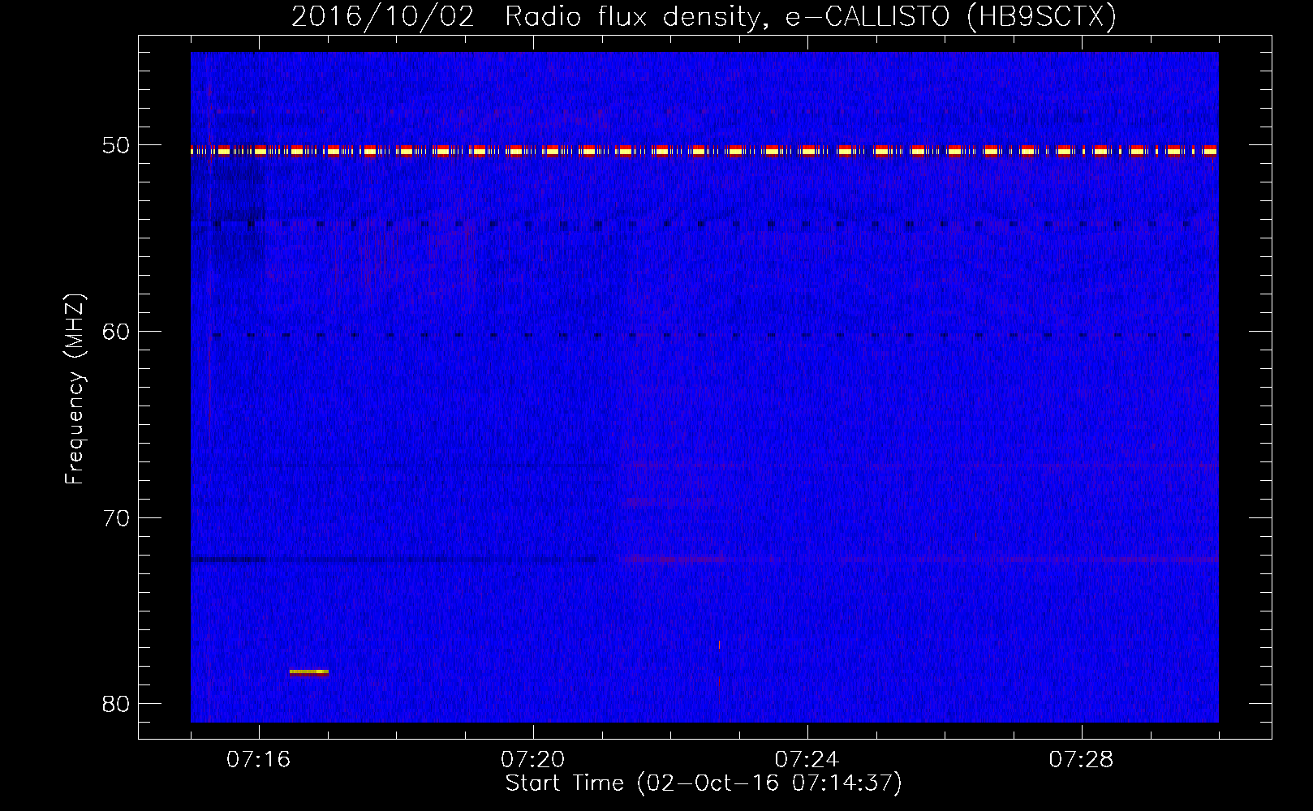Click the 07:24 time tick label
The height and width of the screenshot is (811, 1313).
click(x=807, y=760)
